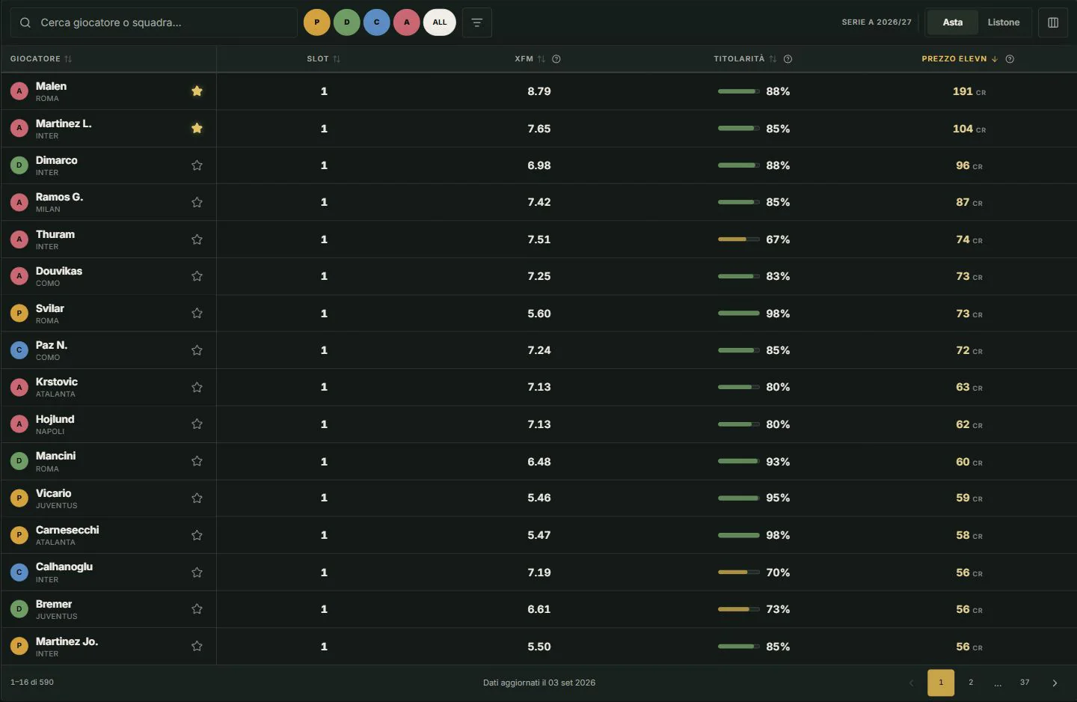Star Ramos G. as favorite

(x=197, y=202)
